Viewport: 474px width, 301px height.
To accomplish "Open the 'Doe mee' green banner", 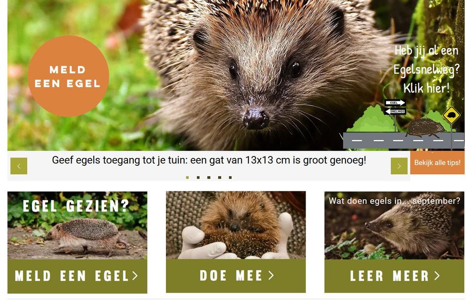I will [236, 276].
